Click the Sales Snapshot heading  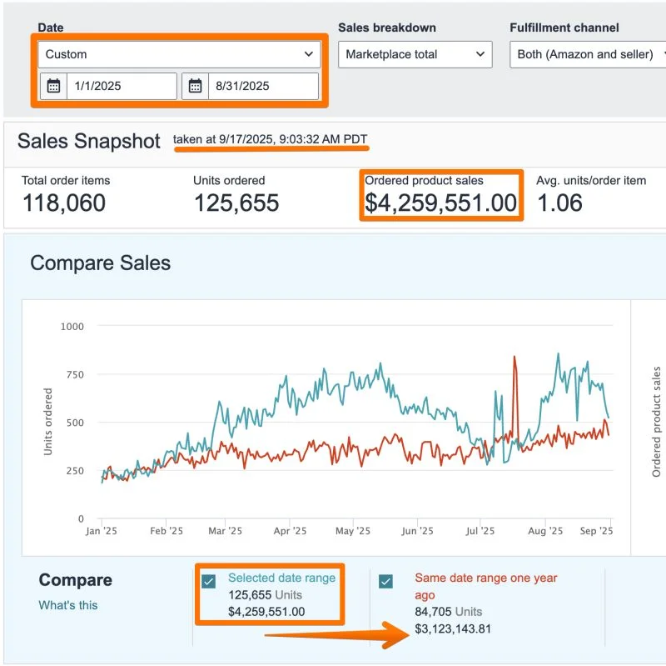87,142
